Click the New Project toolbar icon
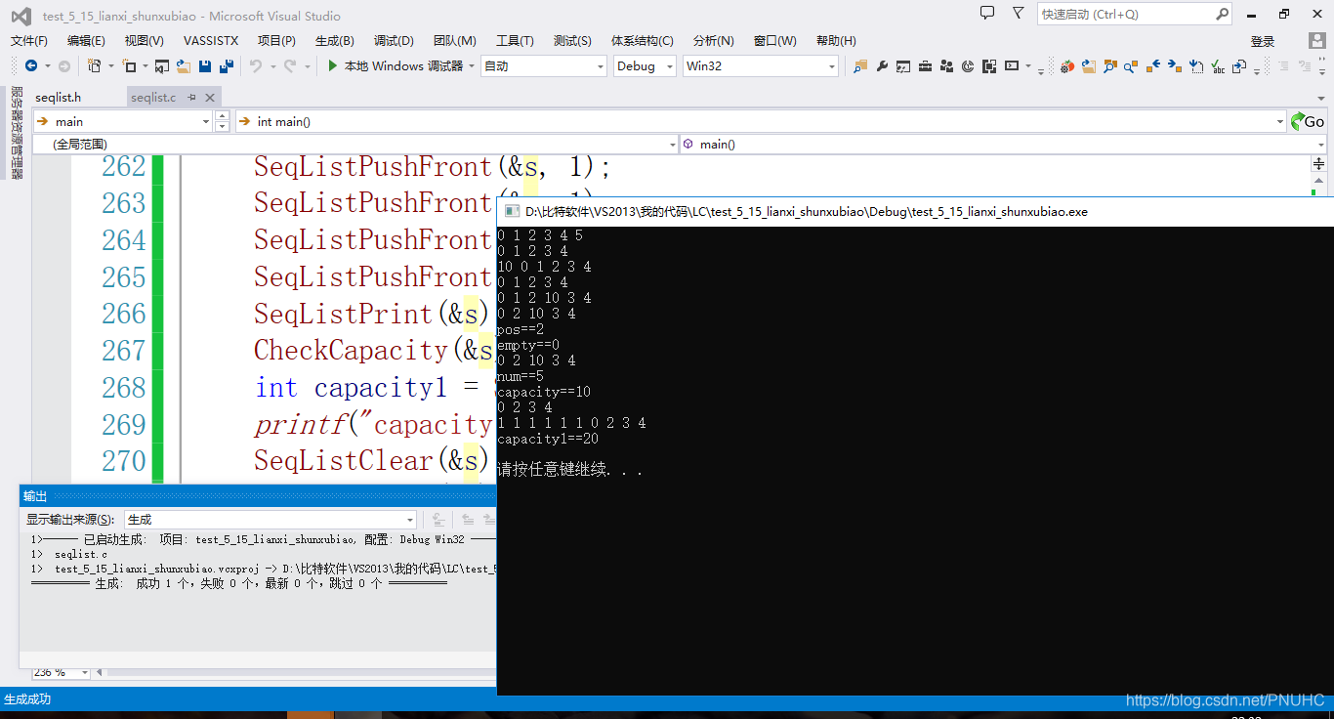Image resolution: width=1334 pixels, height=719 pixels. coord(94,66)
